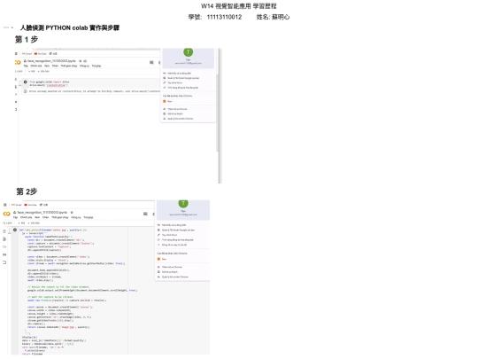This screenshot has width=478, height=359.
Task: Open apps grid icon in step 2 bookmarks bar
Action: (x=5, y=205)
